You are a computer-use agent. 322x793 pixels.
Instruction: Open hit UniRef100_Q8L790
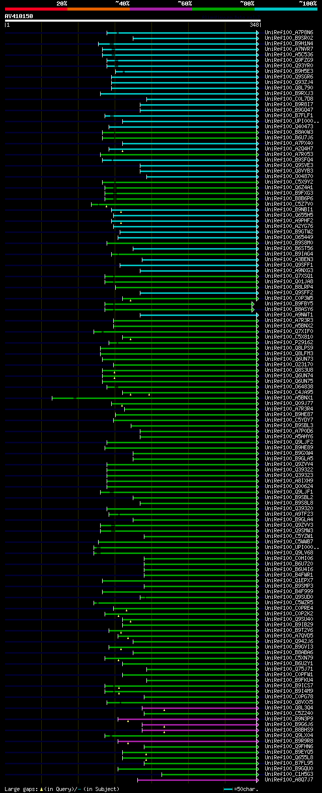pos(289,88)
